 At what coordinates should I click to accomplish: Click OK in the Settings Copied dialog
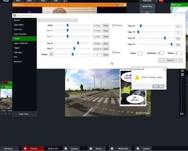click(158, 86)
